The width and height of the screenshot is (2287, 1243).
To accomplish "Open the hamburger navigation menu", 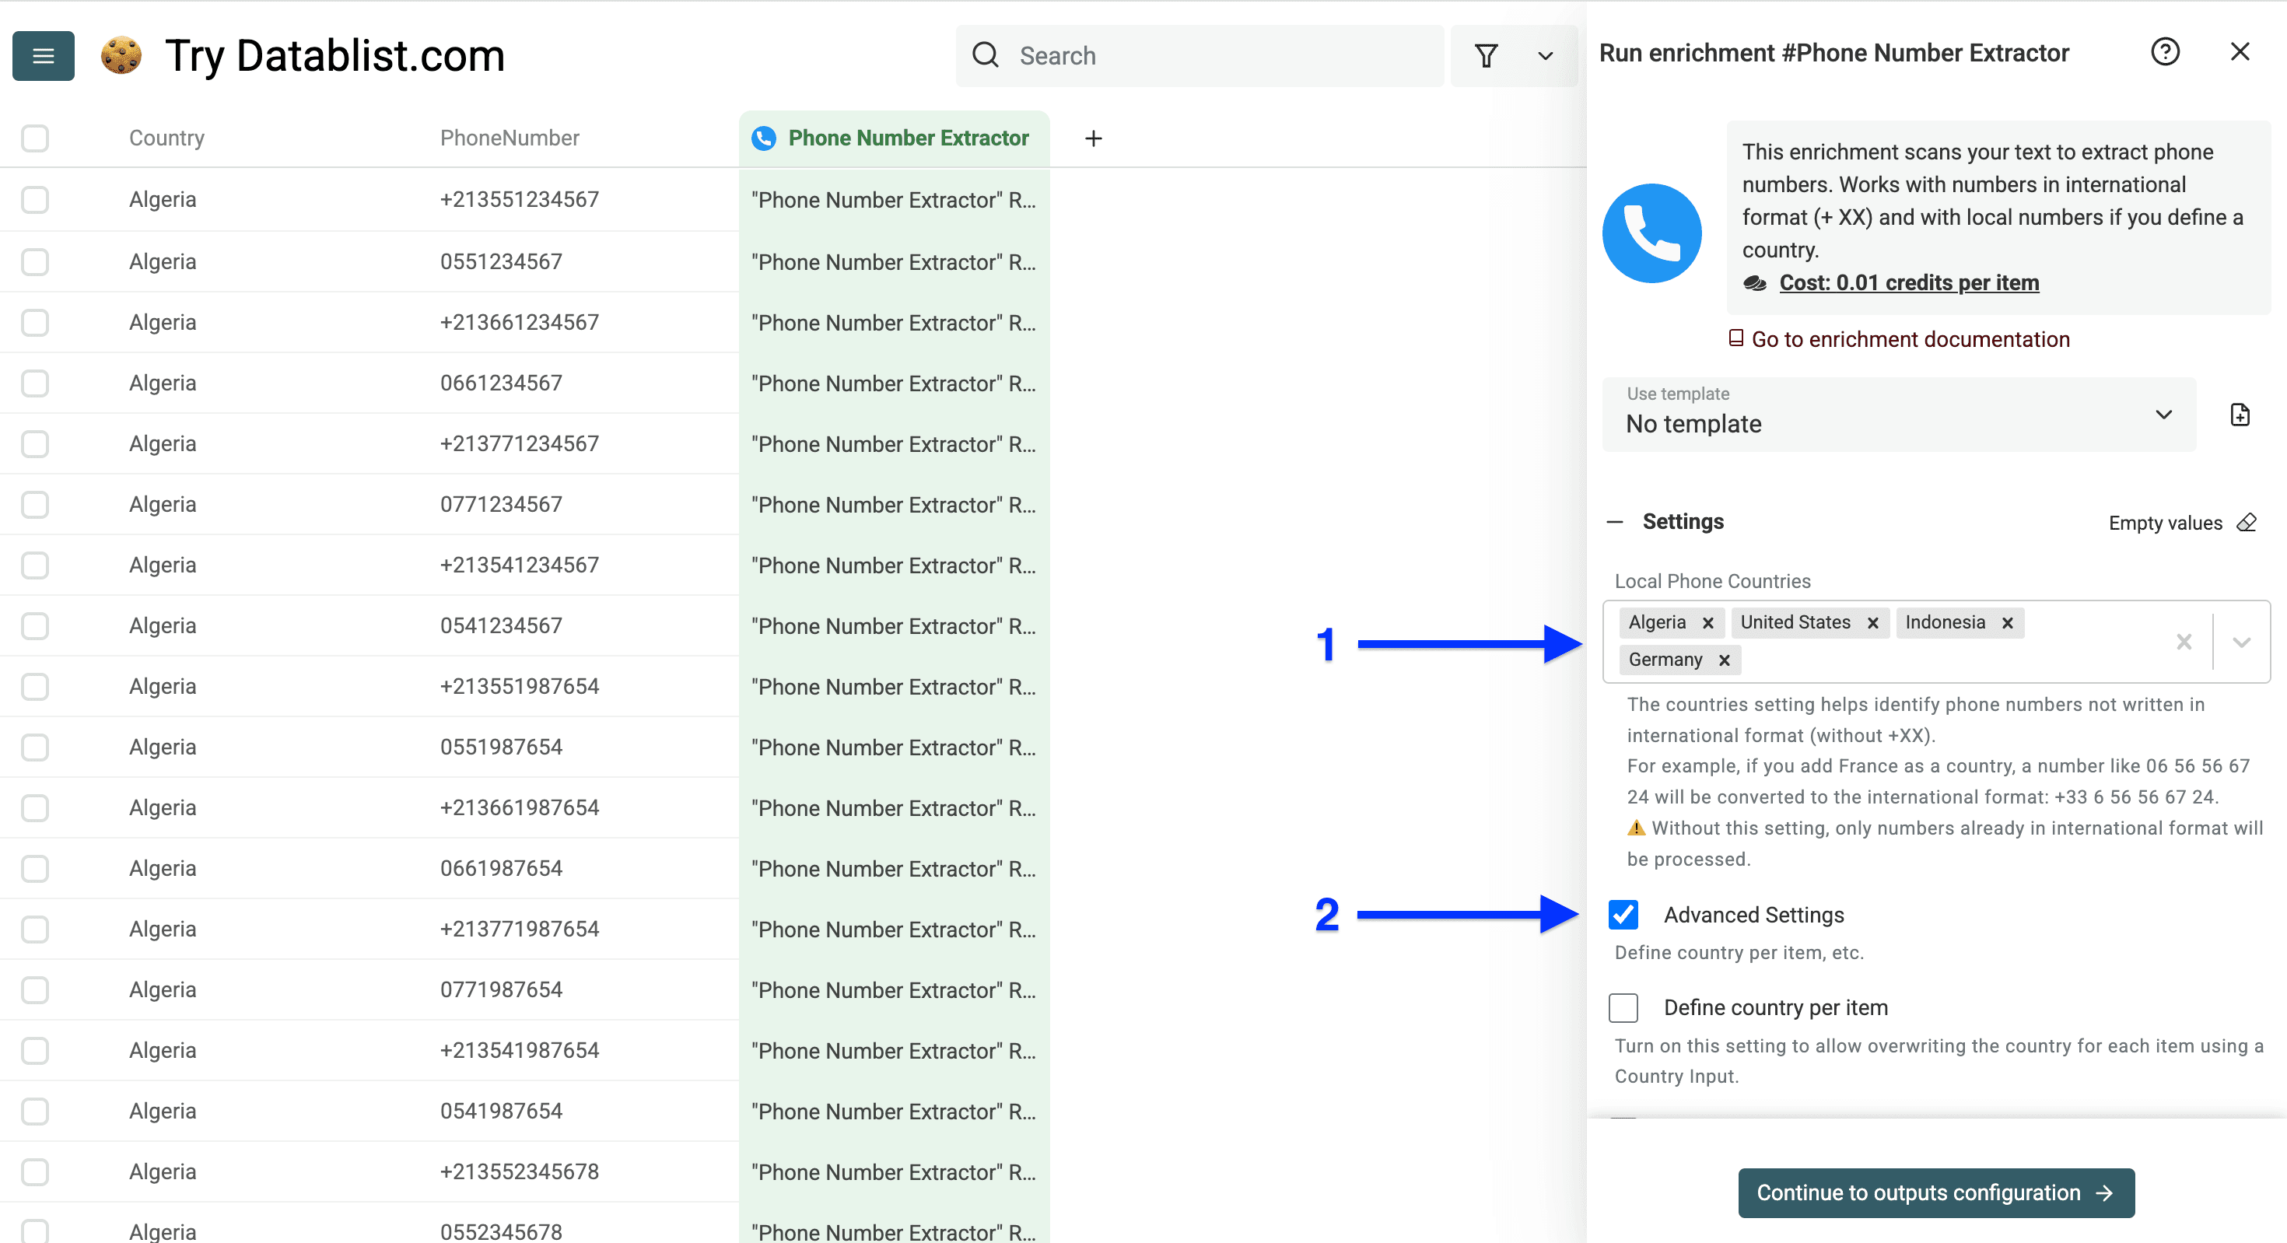I will tap(43, 56).
